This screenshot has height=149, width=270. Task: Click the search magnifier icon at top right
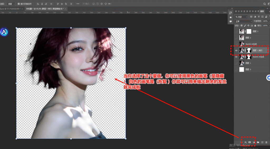265,4
